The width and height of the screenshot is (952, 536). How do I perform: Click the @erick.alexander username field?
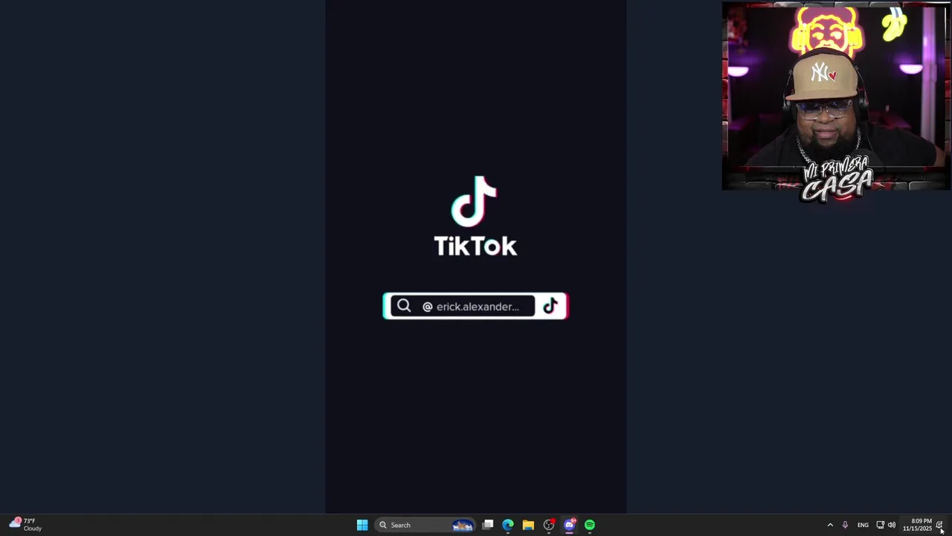point(471,307)
